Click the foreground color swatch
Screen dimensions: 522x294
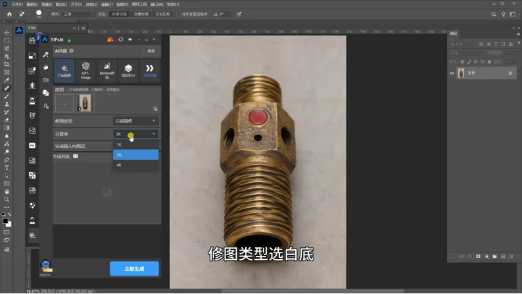pyautogui.click(x=5, y=221)
